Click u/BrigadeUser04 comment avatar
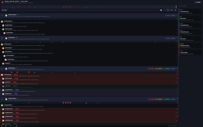This screenshot has height=127, width=203. coord(3,121)
